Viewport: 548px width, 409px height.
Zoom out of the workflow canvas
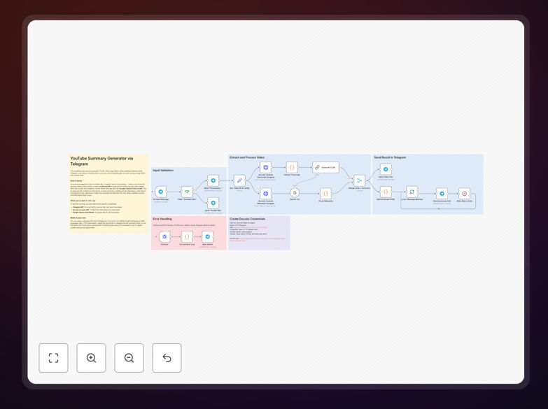tap(129, 358)
